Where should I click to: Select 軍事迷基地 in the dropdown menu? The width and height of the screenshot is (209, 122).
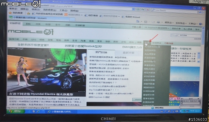pyautogui.click(x=149, y=99)
